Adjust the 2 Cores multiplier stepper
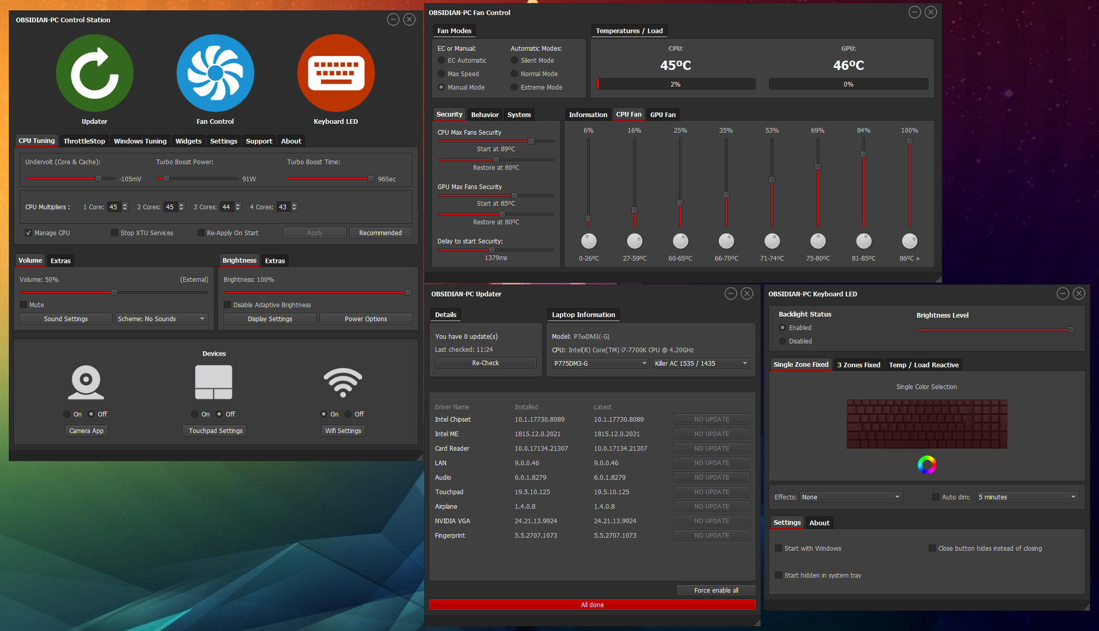Viewport: 1099px width, 631px height. [181, 207]
